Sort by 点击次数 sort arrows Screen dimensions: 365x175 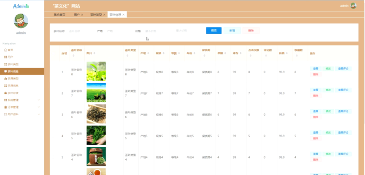(x=251, y=56)
